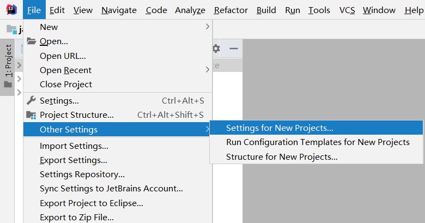Click the folder icon beside Open...
425x223 pixels.
(31, 41)
